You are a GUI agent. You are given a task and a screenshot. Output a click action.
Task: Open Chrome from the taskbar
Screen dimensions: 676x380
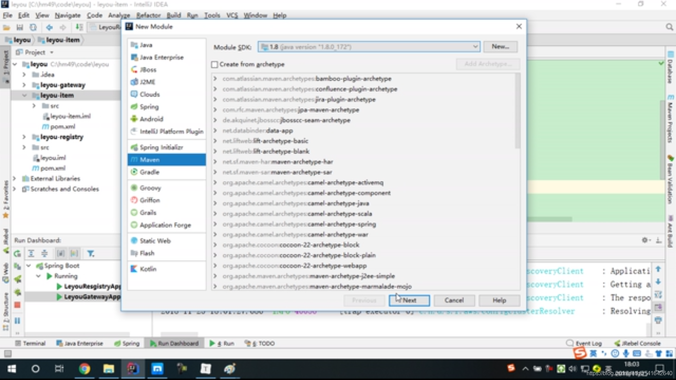coord(84,368)
